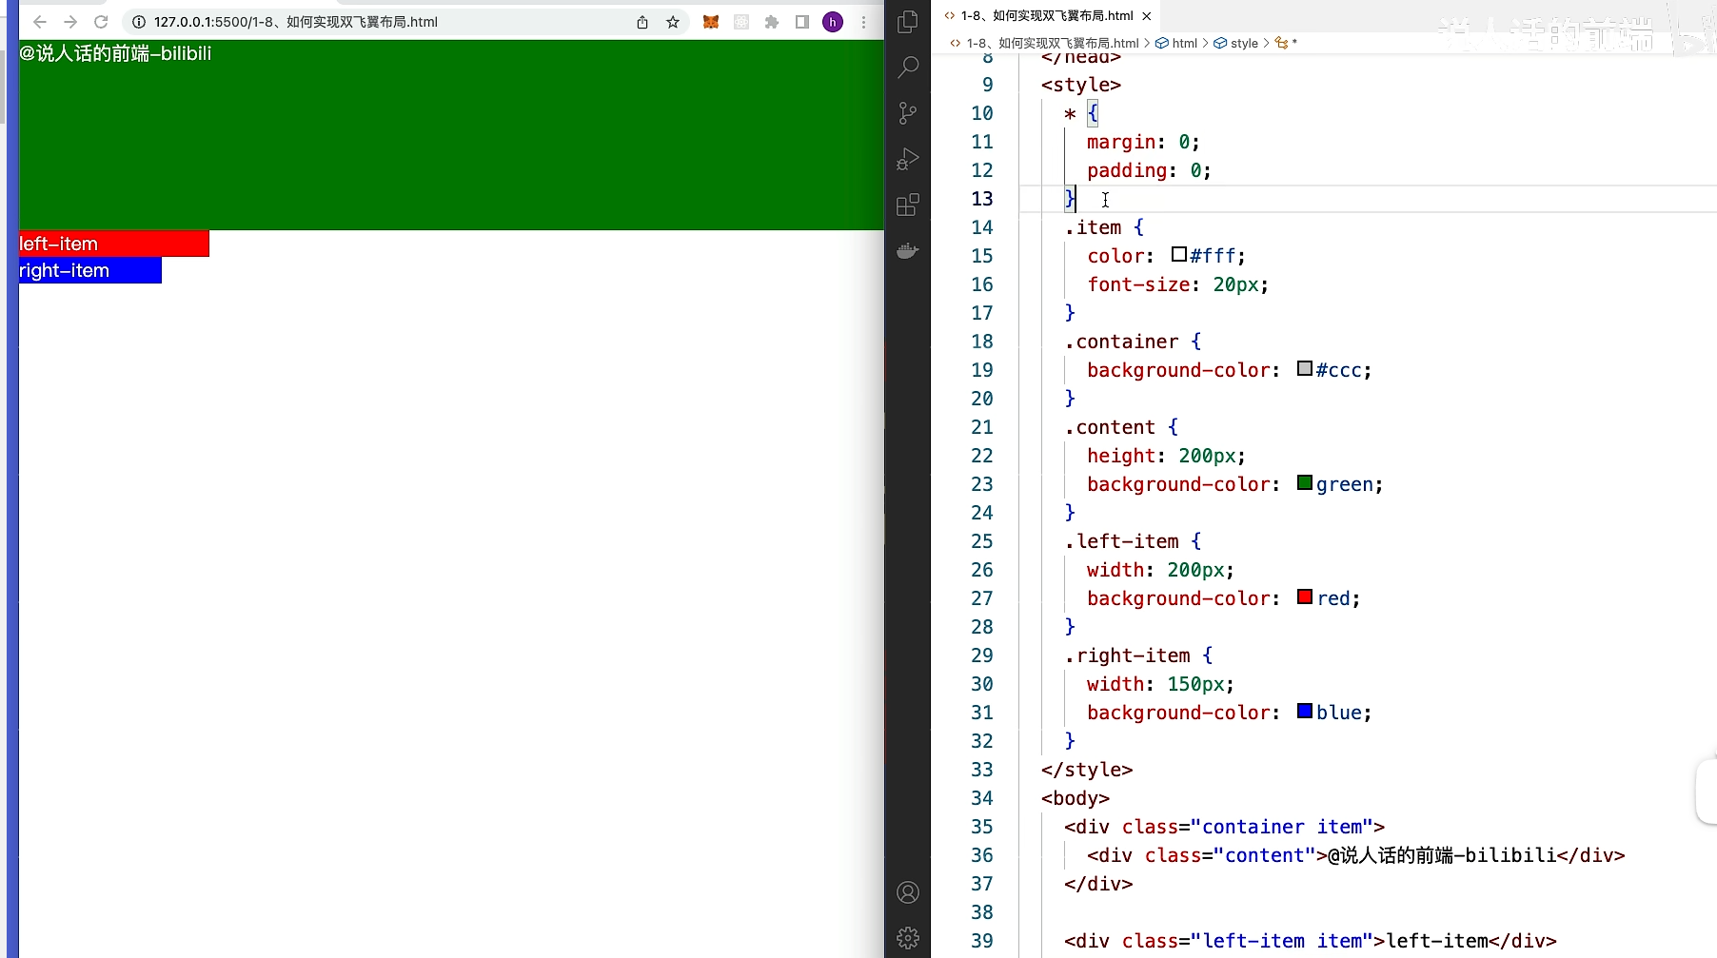Open the MetaMask fox extension
This screenshot has height=958, width=1717.
(711, 22)
